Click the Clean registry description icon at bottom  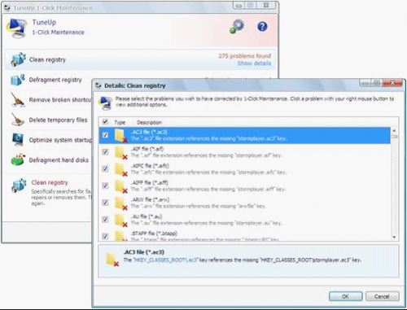19,186
